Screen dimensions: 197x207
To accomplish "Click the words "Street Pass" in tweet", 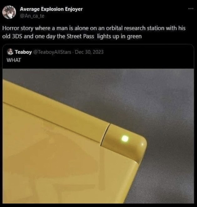I will click(x=80, y=36).
